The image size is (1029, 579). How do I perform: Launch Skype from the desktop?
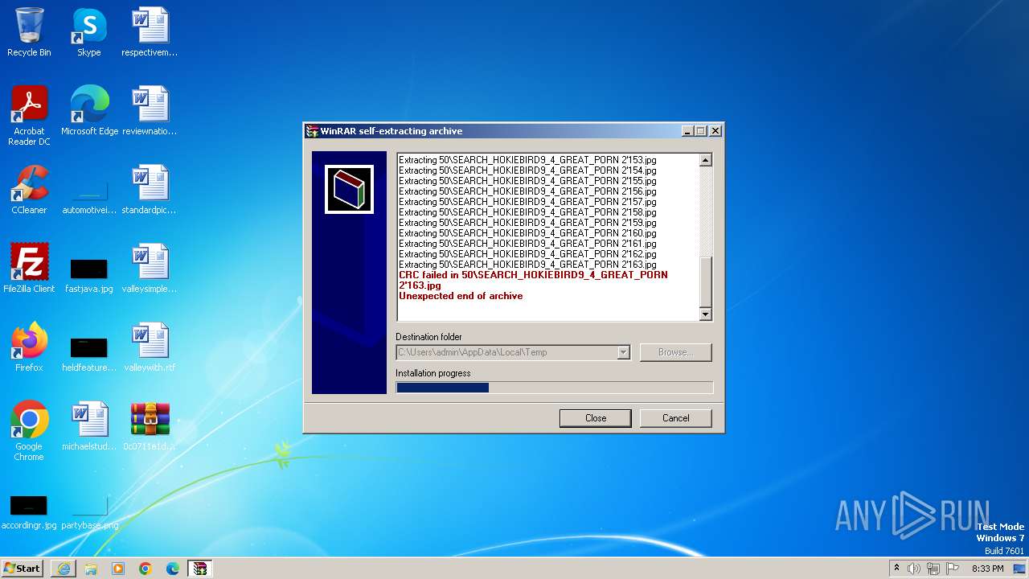point(88,32)
